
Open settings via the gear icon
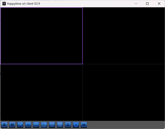(76, 125)
